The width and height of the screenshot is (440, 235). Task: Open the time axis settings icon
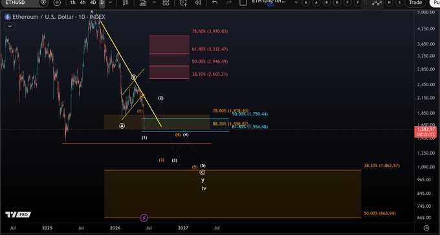coord(426,228)
